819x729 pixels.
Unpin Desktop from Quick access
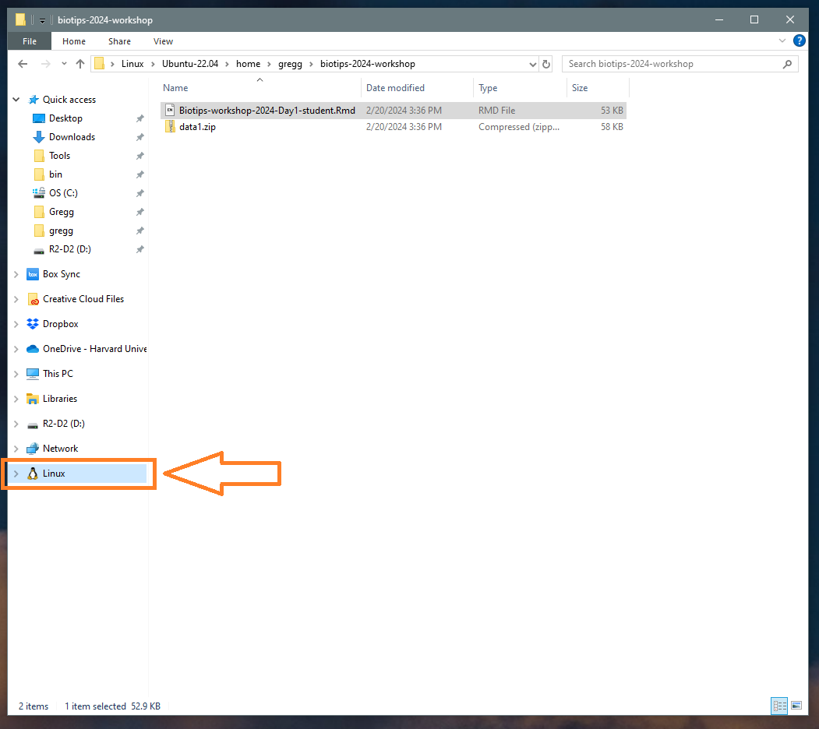(x=139, y=118)
